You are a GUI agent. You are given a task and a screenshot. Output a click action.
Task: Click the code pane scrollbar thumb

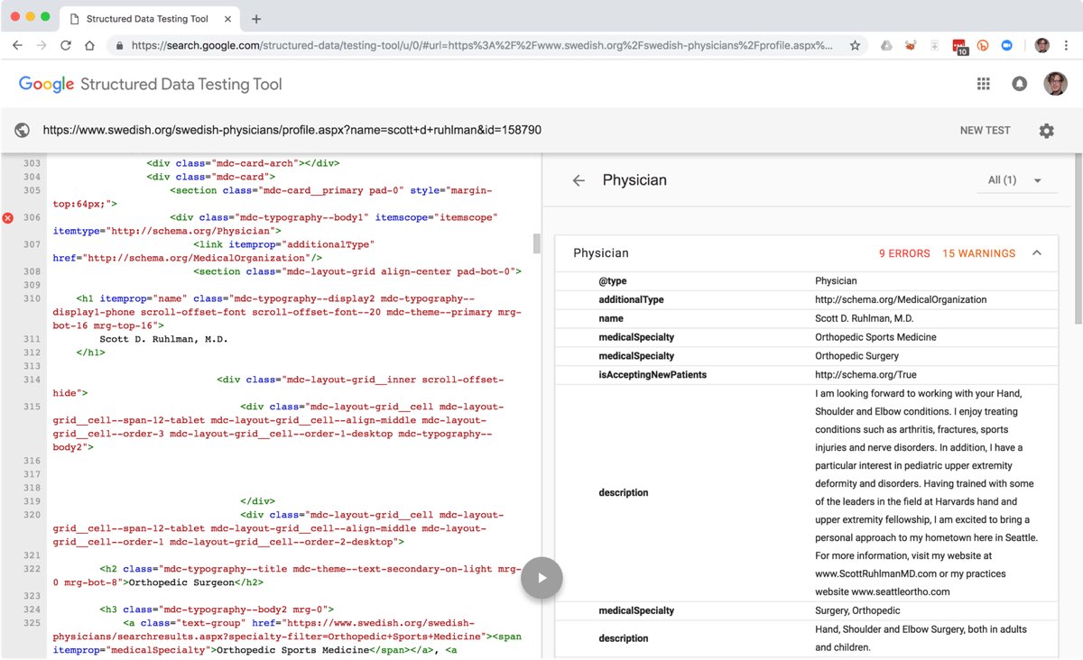(x=537, y=243)
